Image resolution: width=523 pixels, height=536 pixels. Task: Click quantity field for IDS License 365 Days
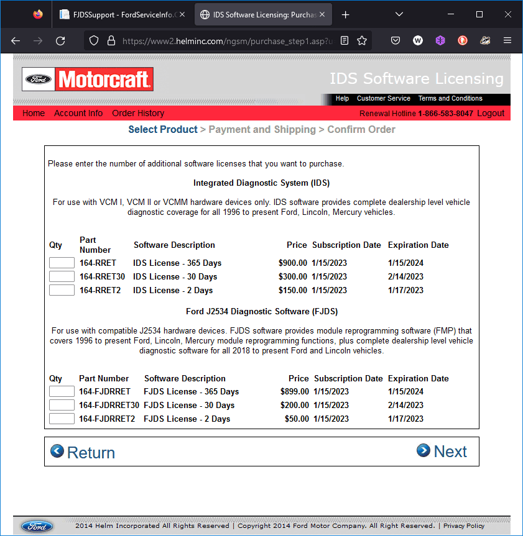click(x=62, y=263)
